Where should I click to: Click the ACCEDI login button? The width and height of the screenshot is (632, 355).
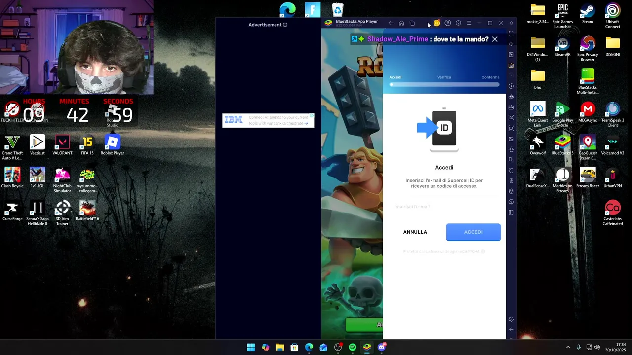pos(474,232)
